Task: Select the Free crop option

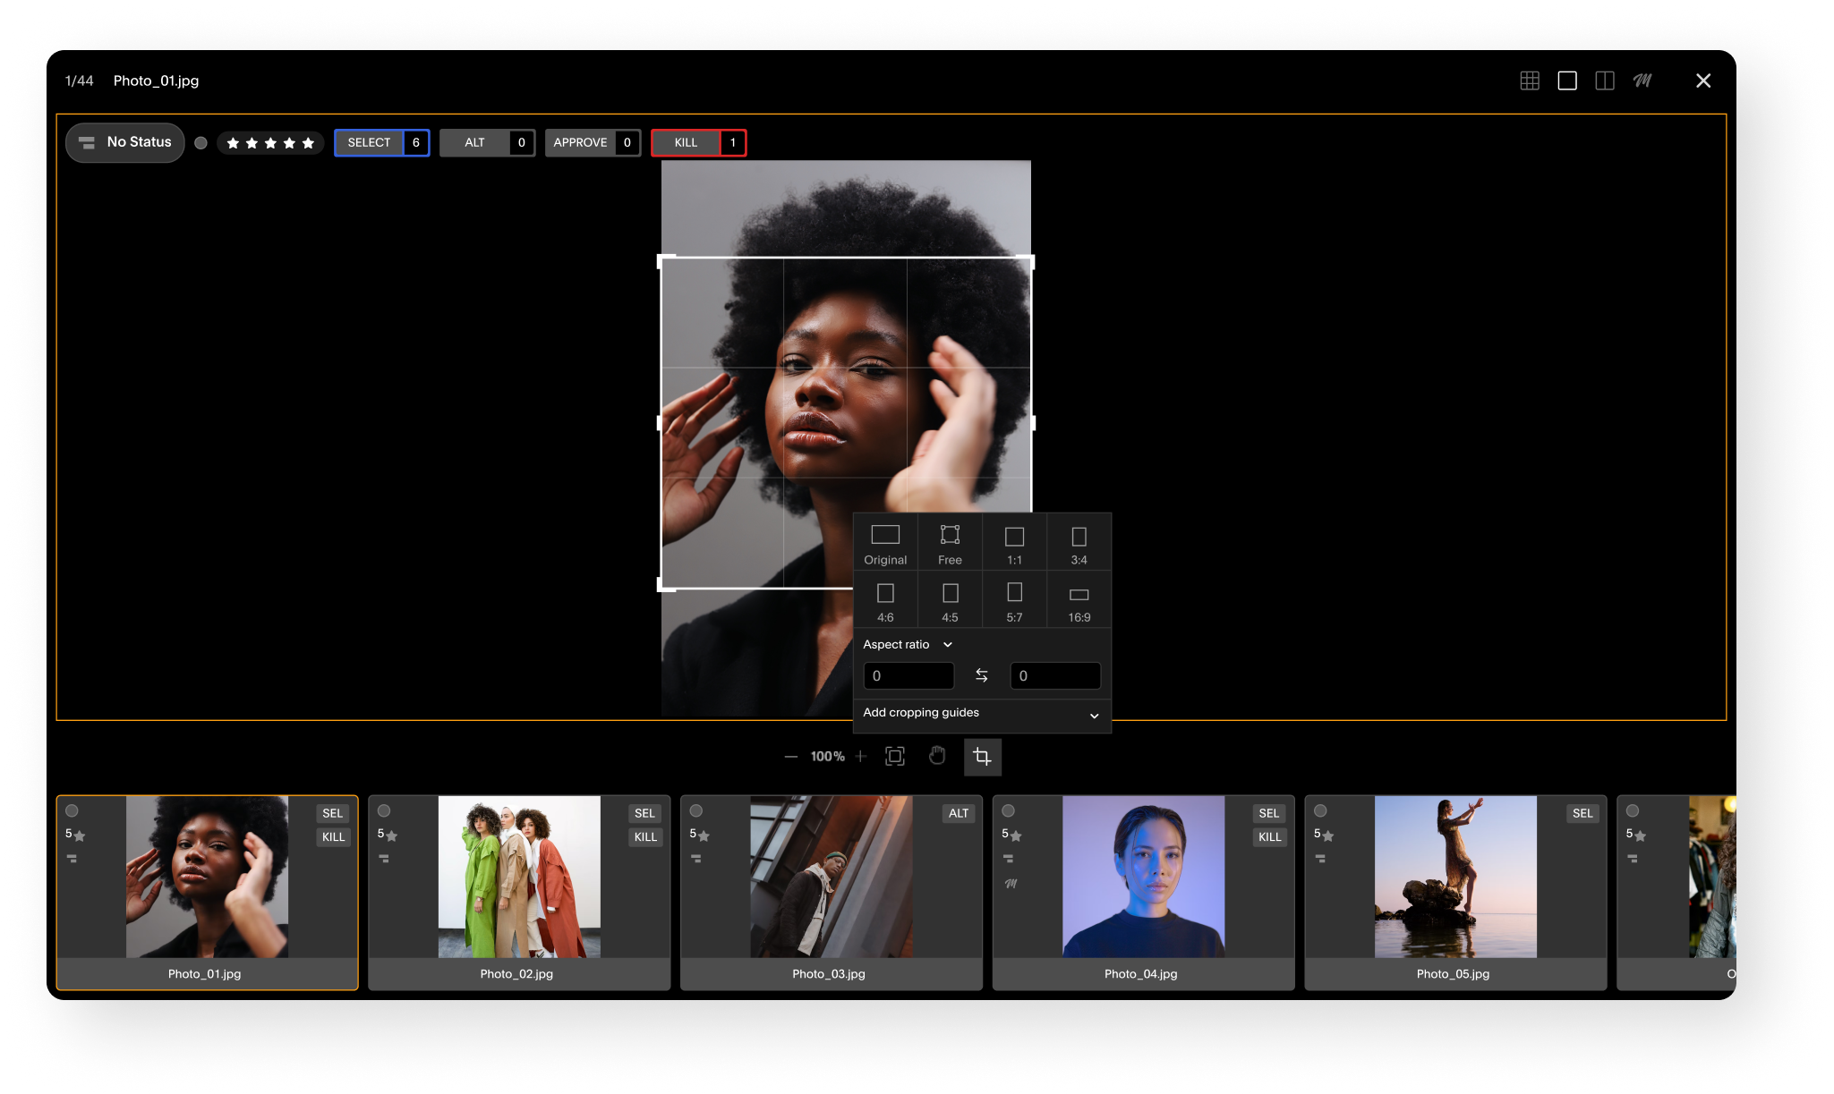Action: (x=950, y=544)
